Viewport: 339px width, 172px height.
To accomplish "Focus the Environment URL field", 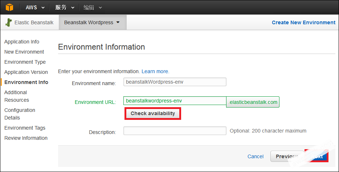I will pos(175,101).
